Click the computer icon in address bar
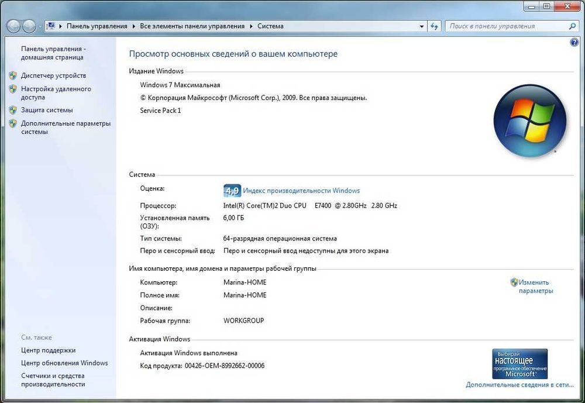 pos(51,26)
